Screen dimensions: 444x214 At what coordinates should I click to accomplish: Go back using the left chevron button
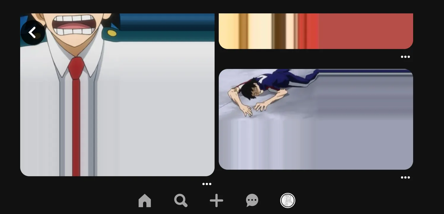pos(33,32)
